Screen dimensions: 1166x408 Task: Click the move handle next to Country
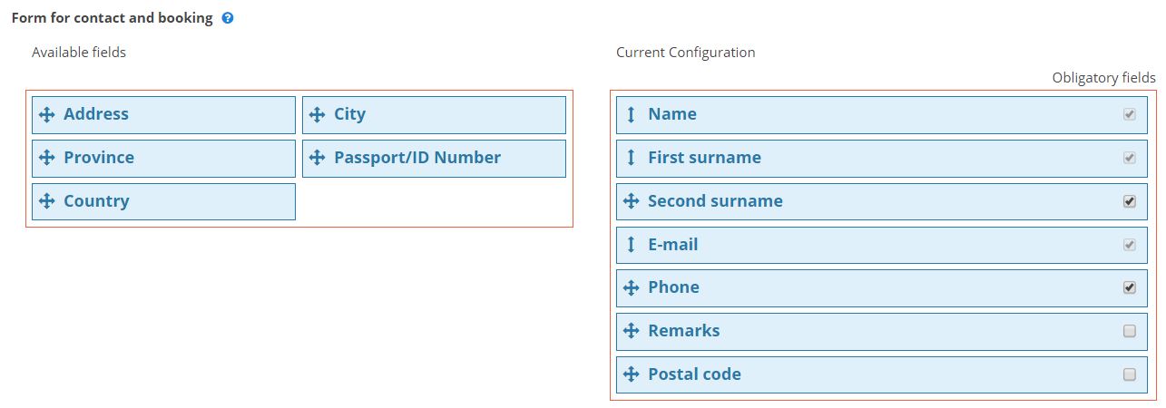pos(47,201)
